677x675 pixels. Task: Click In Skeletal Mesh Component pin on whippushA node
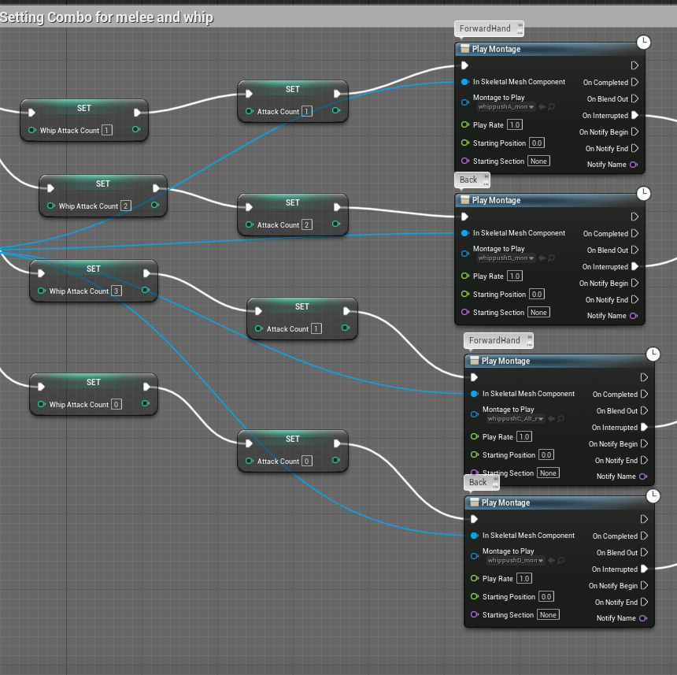(464, 82)
